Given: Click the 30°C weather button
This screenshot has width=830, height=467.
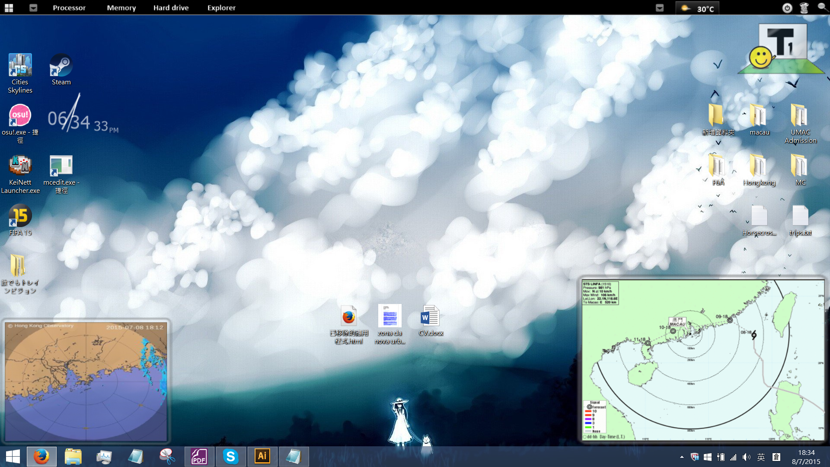Looking at the screenshot, I should [x=698, y=8].
